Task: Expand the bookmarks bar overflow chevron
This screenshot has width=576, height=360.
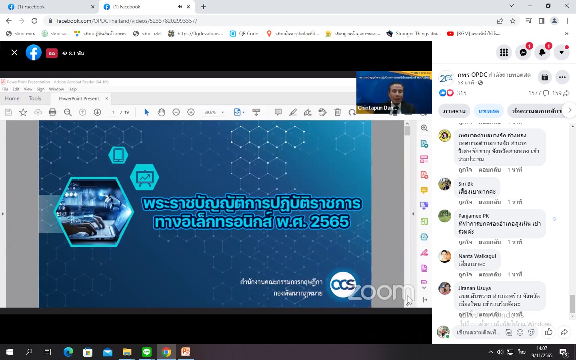Action: (566, 34)
